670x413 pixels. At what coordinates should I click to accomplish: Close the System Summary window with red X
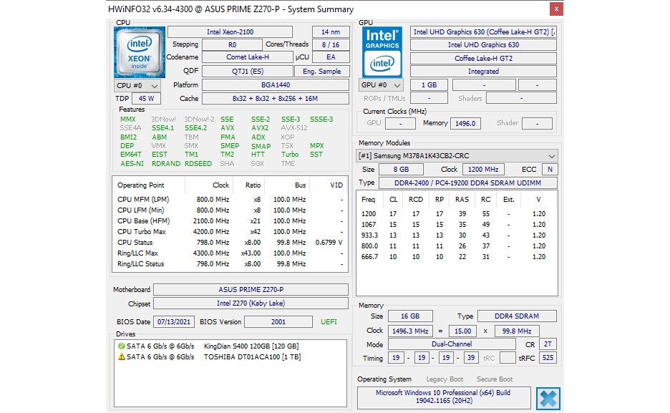[x=556, y=9]
